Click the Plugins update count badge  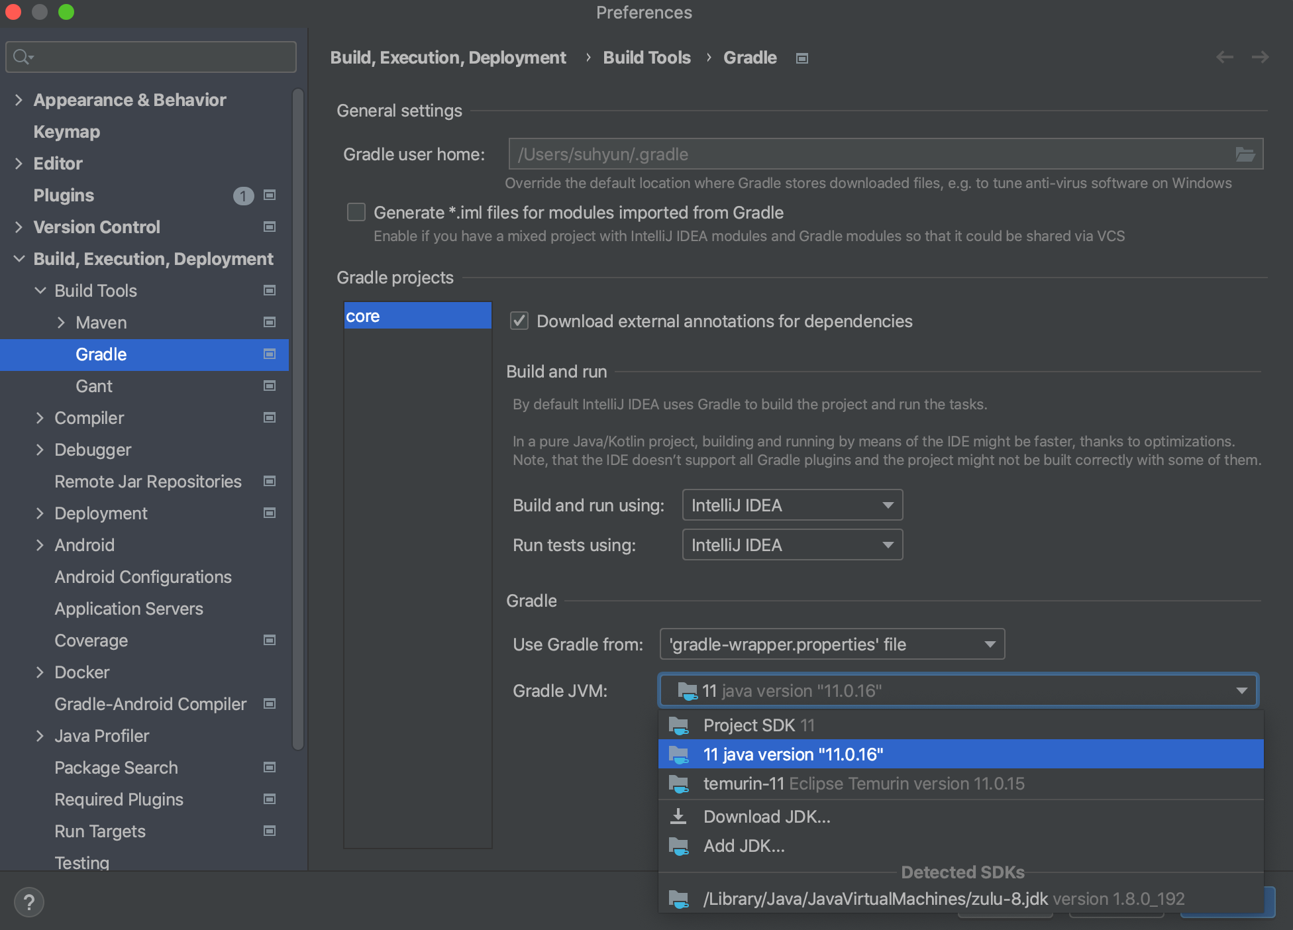(243, 195)
